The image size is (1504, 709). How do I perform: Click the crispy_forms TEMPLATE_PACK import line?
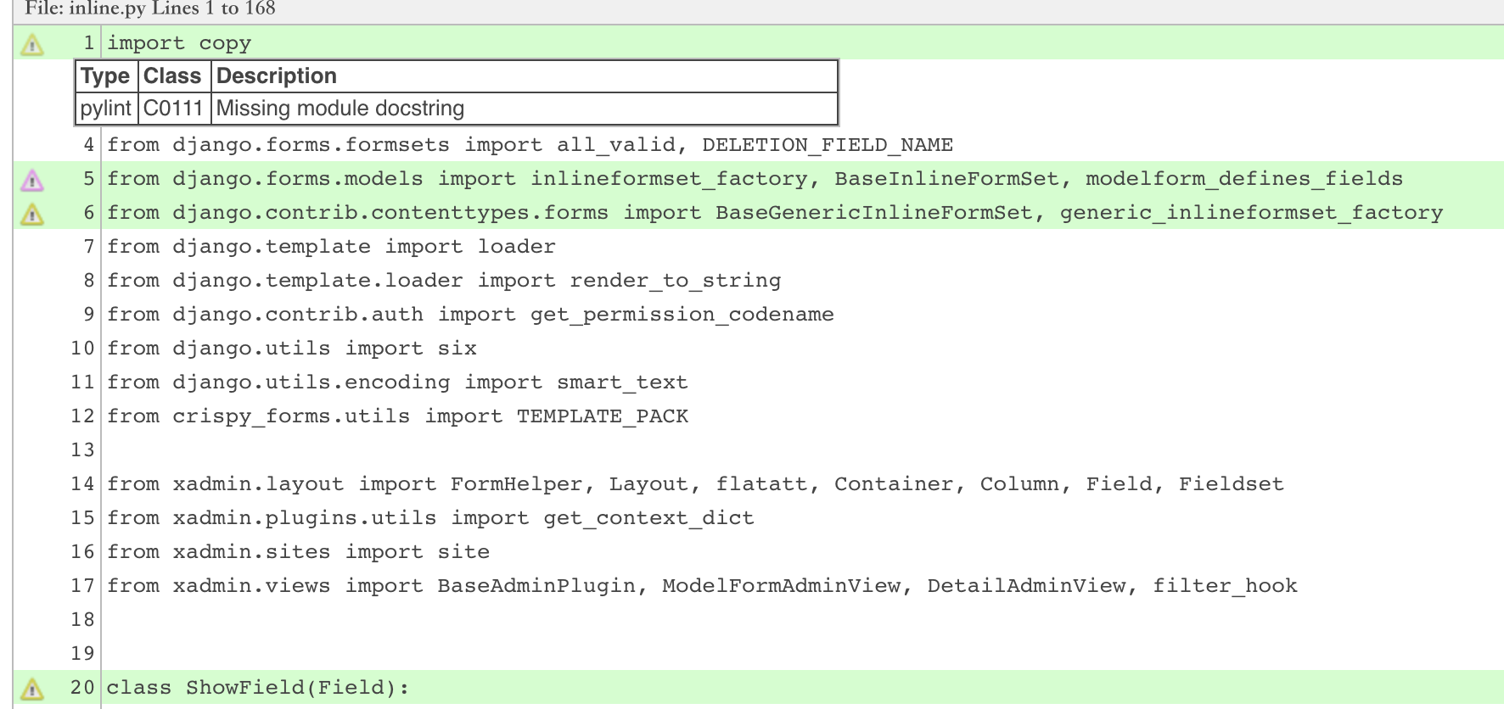click(x=397, y=416)
